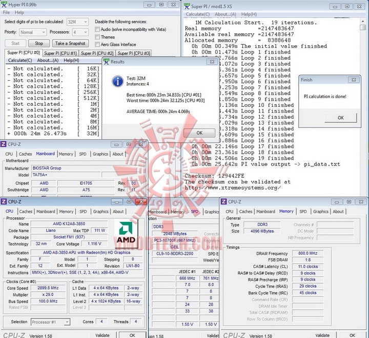Open Hyper PI Help menu
369x338 pixels.
click(x=19, y=12)
